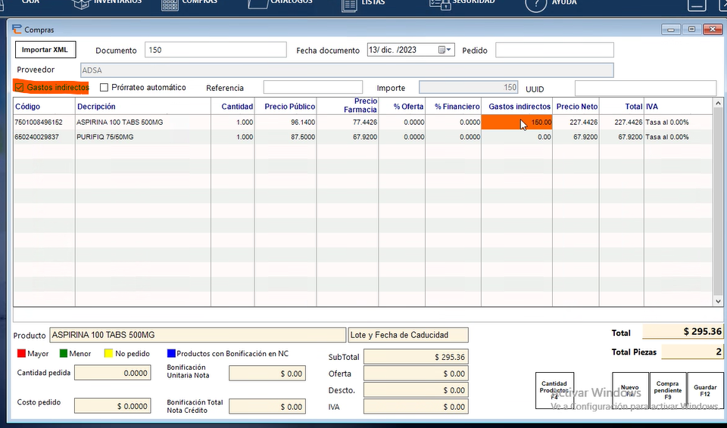Screen dimensions: 727x428
Task: Click the SubTotal field $ 295.36
Action: (416, 357)
